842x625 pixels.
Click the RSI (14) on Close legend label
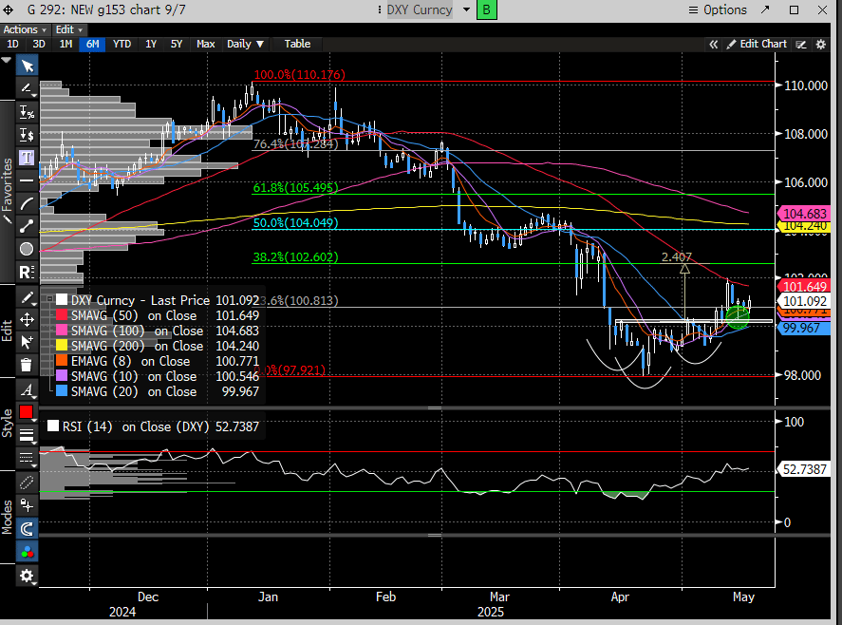pyautogui.click(x=136, y=426)
